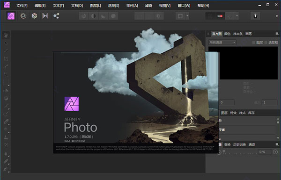Switch to the Liquify persona icon
This screenshot has width=281, height=180.
[x=23, y=16]
